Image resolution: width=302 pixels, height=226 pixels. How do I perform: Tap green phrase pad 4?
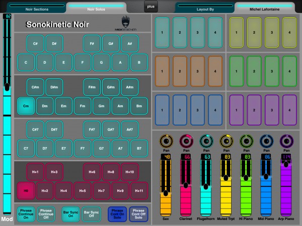(290, 71)
